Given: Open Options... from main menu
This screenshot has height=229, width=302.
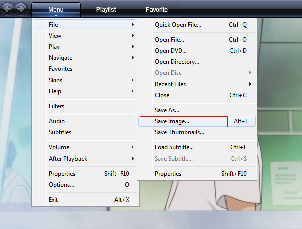Looking at the screenshot, I should click(85, 185).
